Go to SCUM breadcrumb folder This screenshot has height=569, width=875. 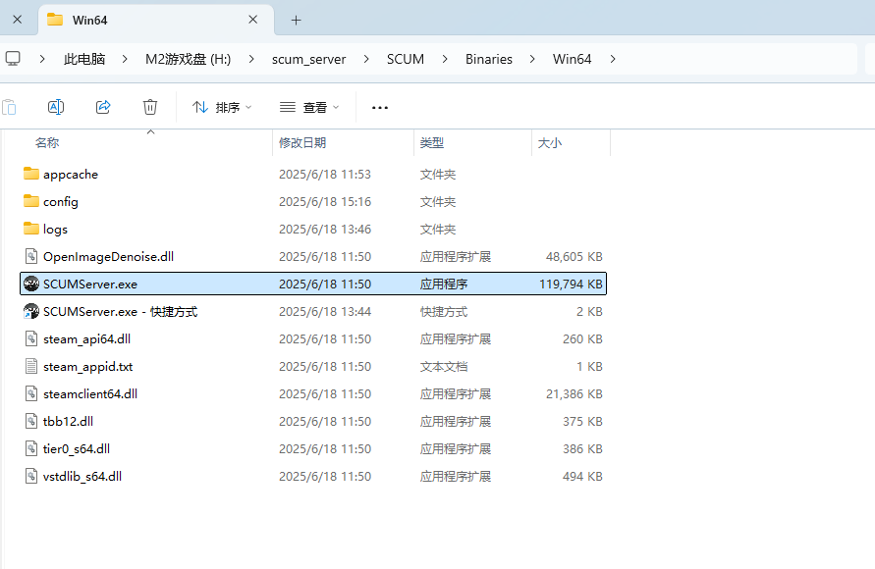[x=406, y=59]
